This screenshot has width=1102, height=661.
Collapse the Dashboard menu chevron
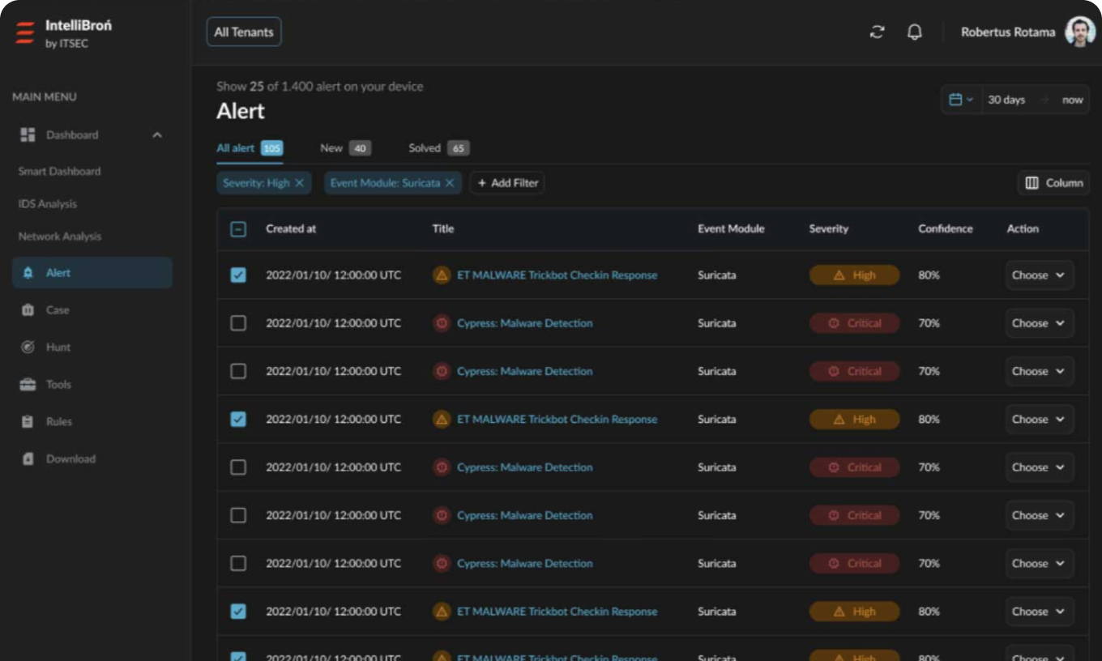coord(157,135)
